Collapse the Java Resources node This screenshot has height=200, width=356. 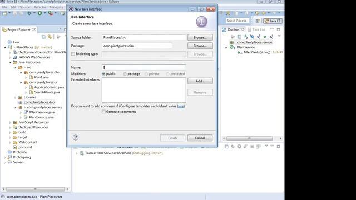point(10,62)
